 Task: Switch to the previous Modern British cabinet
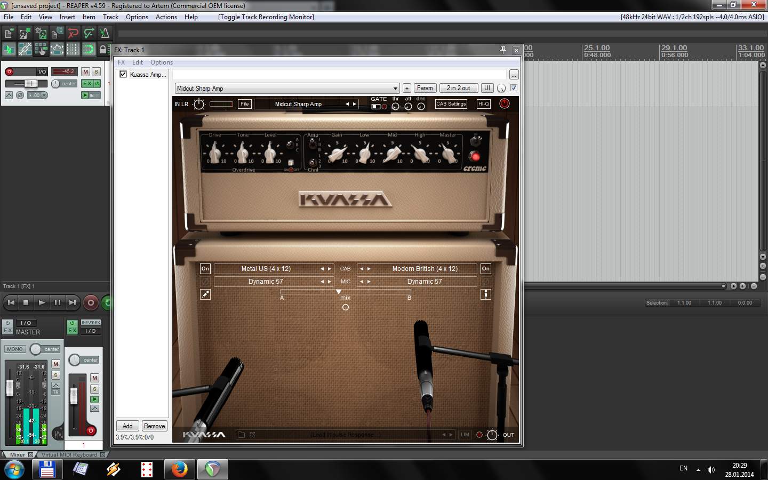[362, 269]
